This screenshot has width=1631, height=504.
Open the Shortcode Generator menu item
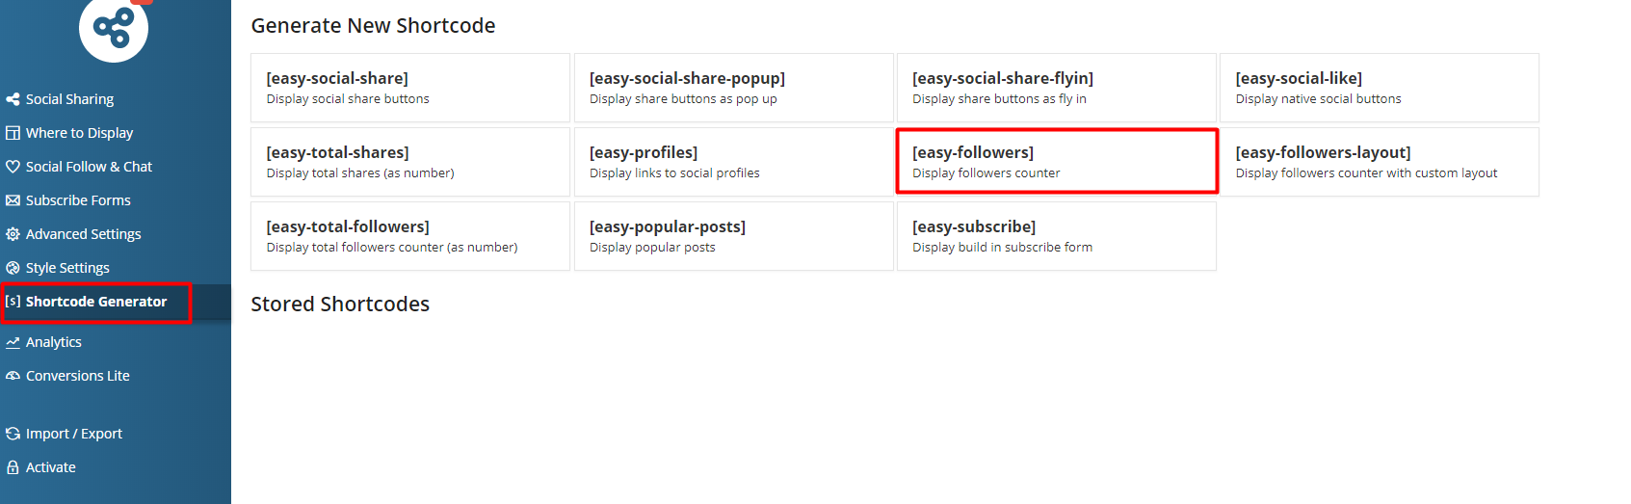click(x=96, y=302)
